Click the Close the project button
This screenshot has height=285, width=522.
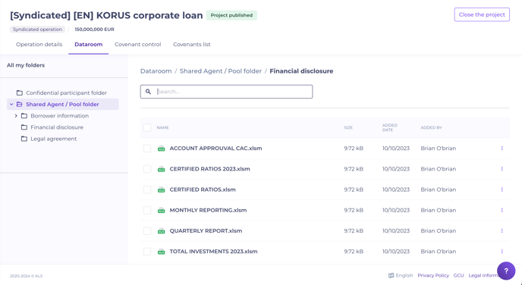[x=482, y=14]
